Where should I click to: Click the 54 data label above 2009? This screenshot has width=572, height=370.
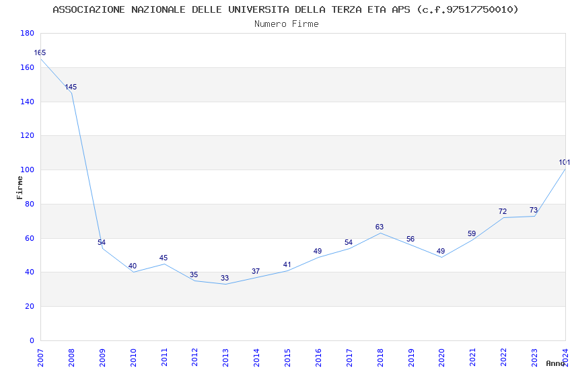tap(102, 242)
